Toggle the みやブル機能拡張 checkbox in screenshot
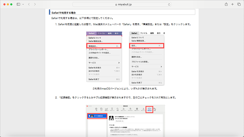Viewport: 244px width, 137px height. click(89, 116)
